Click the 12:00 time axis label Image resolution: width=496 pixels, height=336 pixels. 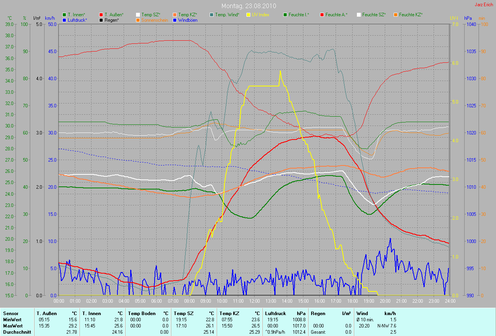point(254,301)
